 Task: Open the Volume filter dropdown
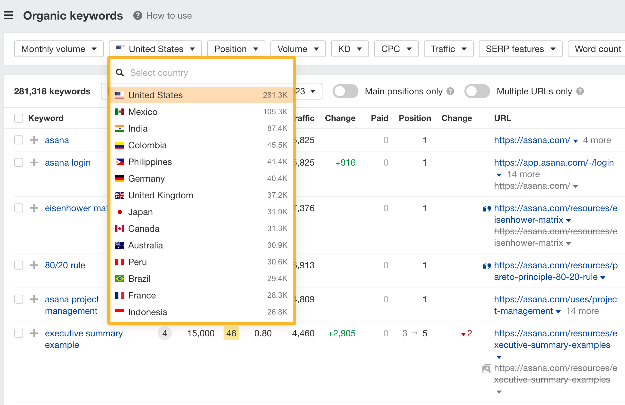pyautogui.click(x=298, y=49)
